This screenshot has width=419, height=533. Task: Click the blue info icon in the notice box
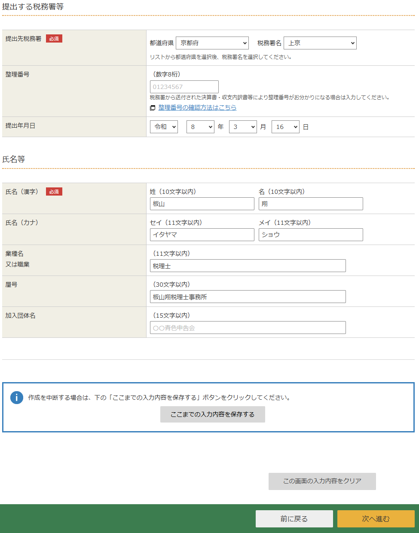click(17, 397)
